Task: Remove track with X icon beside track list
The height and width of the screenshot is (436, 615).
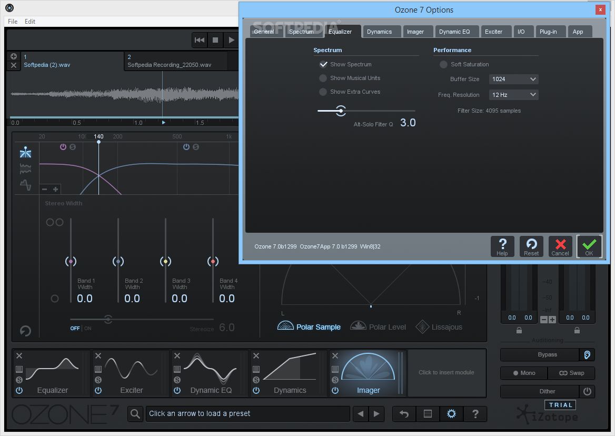Action: [13, 65]
